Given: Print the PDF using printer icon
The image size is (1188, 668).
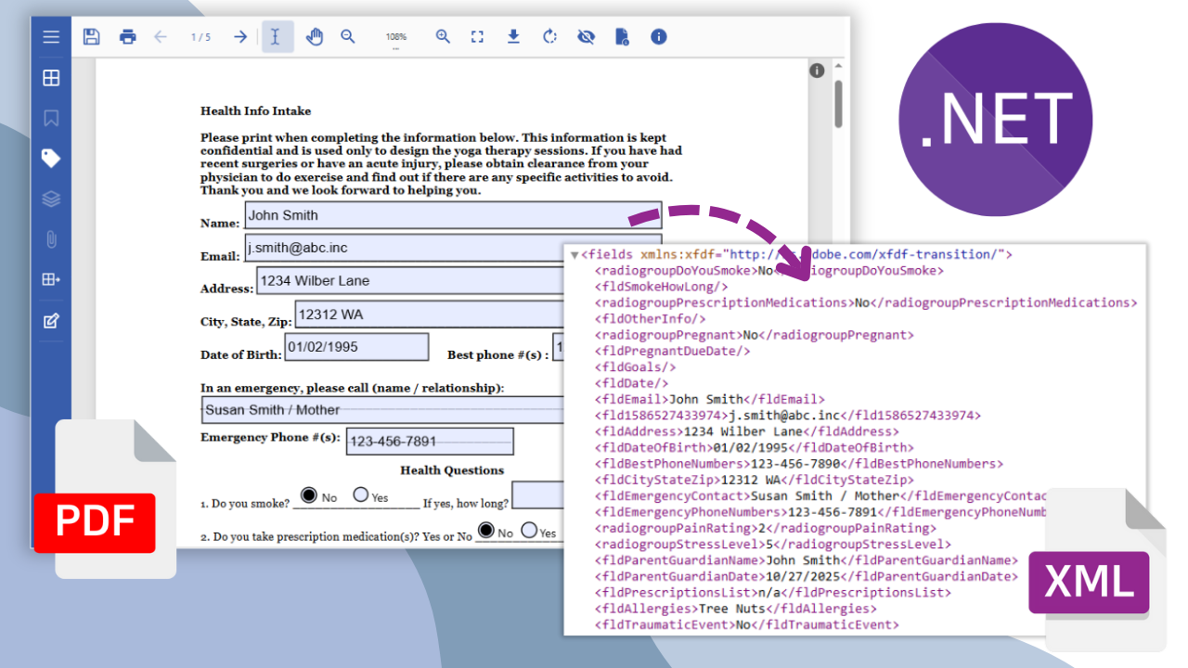Looking at the screenshot, I should tap(127, 37).
